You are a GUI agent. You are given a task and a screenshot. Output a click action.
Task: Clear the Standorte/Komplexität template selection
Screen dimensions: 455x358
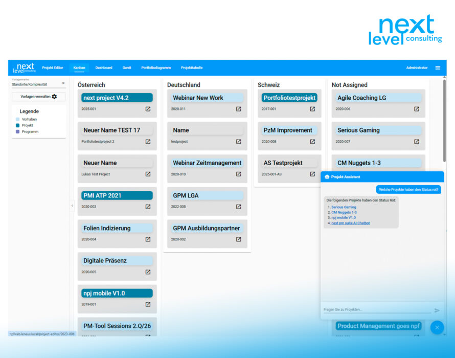(63, 83)
